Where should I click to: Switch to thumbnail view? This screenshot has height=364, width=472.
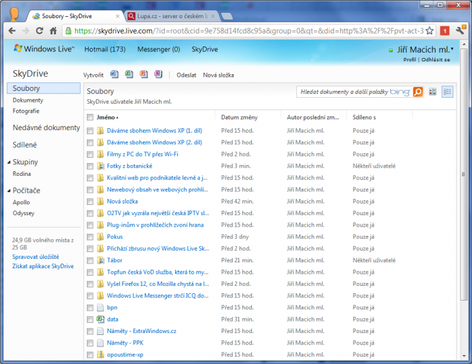tap(432, 92)
